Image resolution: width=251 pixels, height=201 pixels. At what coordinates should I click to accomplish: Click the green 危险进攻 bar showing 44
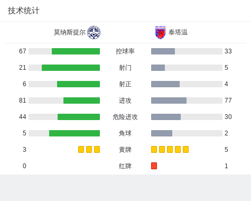[x=79, y=117]
